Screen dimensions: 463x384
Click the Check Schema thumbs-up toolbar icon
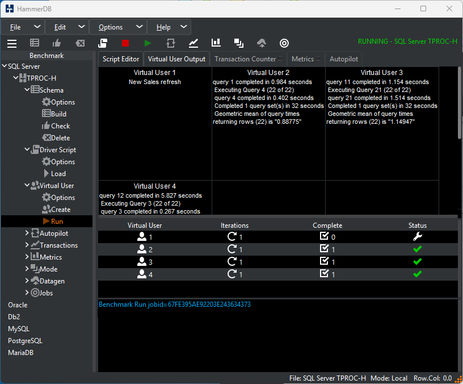57,43
